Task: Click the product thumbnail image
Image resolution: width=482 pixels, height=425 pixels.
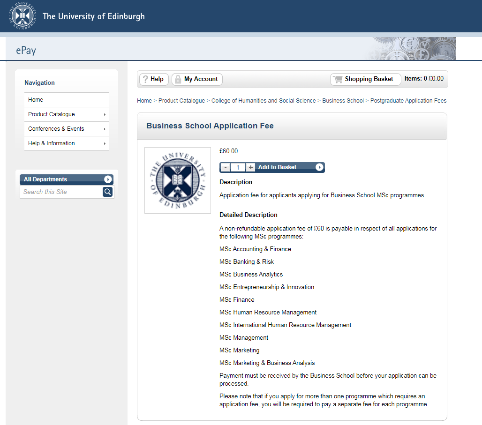Action: [178, 180]
